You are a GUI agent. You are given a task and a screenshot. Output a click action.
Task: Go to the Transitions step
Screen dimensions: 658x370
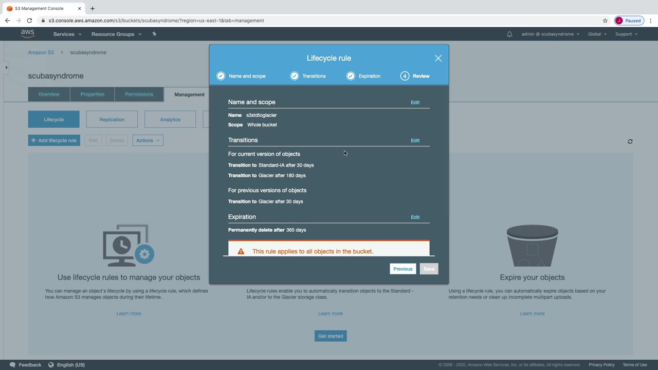tap(308, 76)
